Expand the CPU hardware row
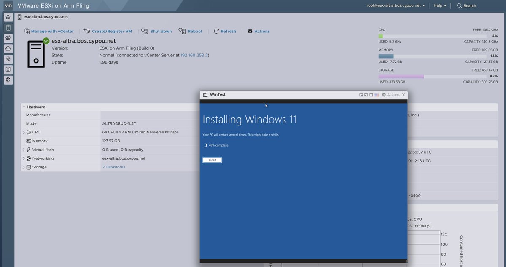506x267 pixels. point(24,132)
